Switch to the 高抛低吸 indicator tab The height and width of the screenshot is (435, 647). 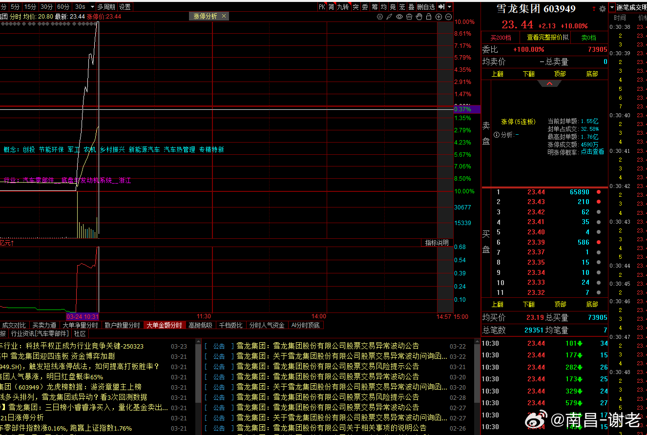[200, 325]
